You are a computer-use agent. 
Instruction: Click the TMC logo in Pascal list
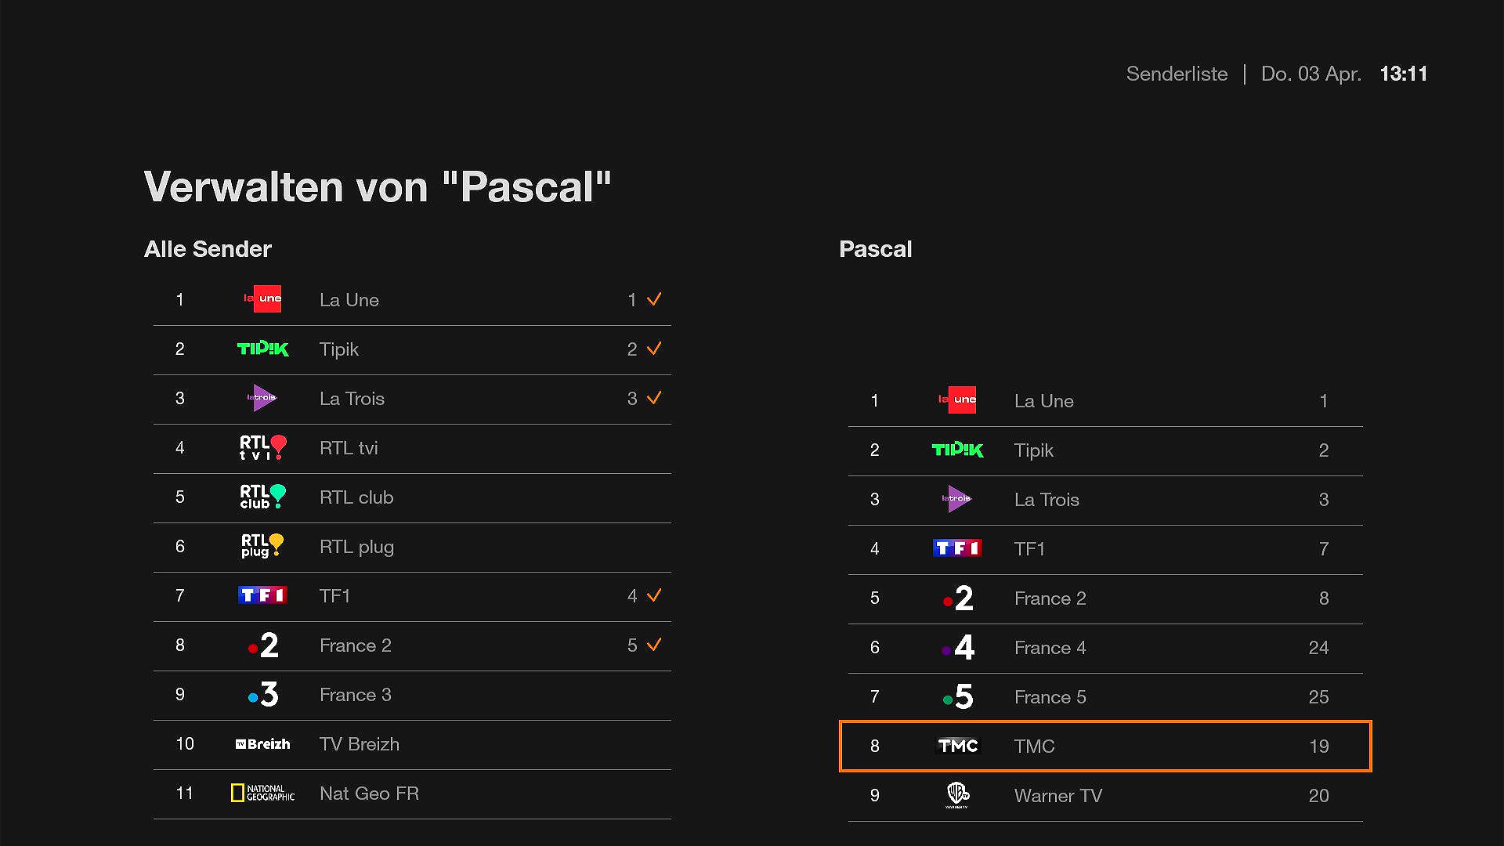coord(957,746)
